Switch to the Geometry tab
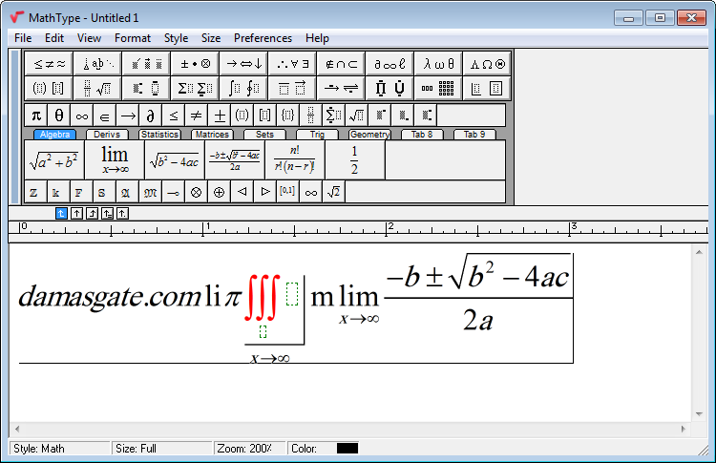 click(x=369, y=135)
